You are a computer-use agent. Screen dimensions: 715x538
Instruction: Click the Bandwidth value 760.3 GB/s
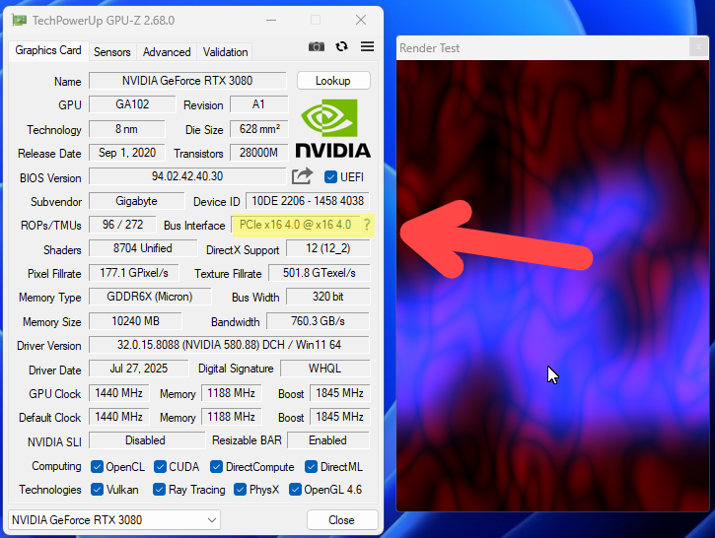pyautogui.click(x=318, y=321)
